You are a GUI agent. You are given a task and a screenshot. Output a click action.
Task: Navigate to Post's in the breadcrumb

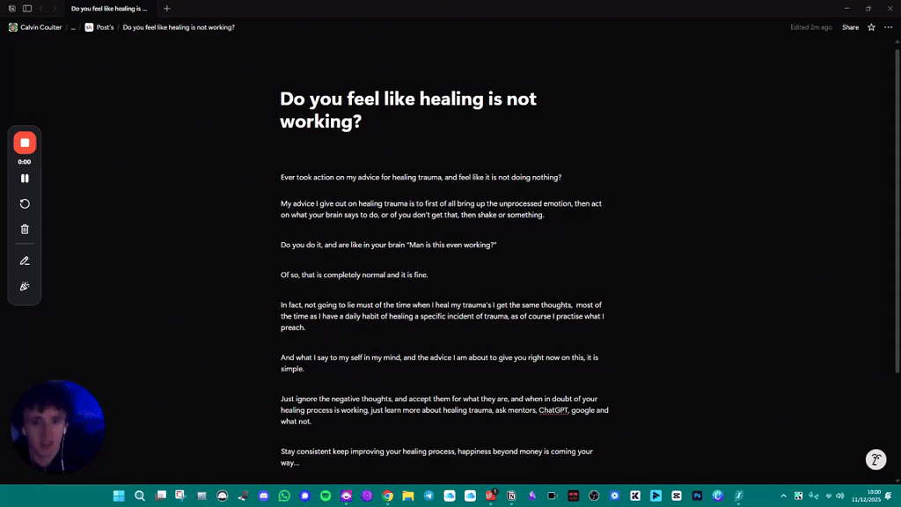103,27
